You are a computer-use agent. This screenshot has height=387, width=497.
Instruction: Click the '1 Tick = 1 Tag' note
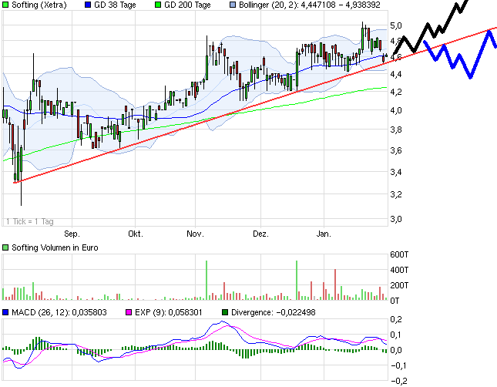(30, 221)
